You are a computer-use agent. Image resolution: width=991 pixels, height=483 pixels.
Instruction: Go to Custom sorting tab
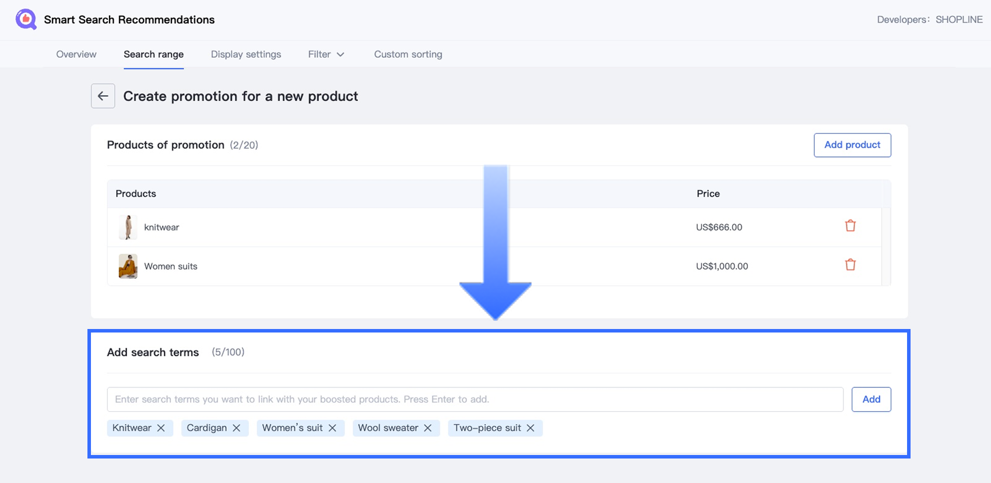(408, 54)
